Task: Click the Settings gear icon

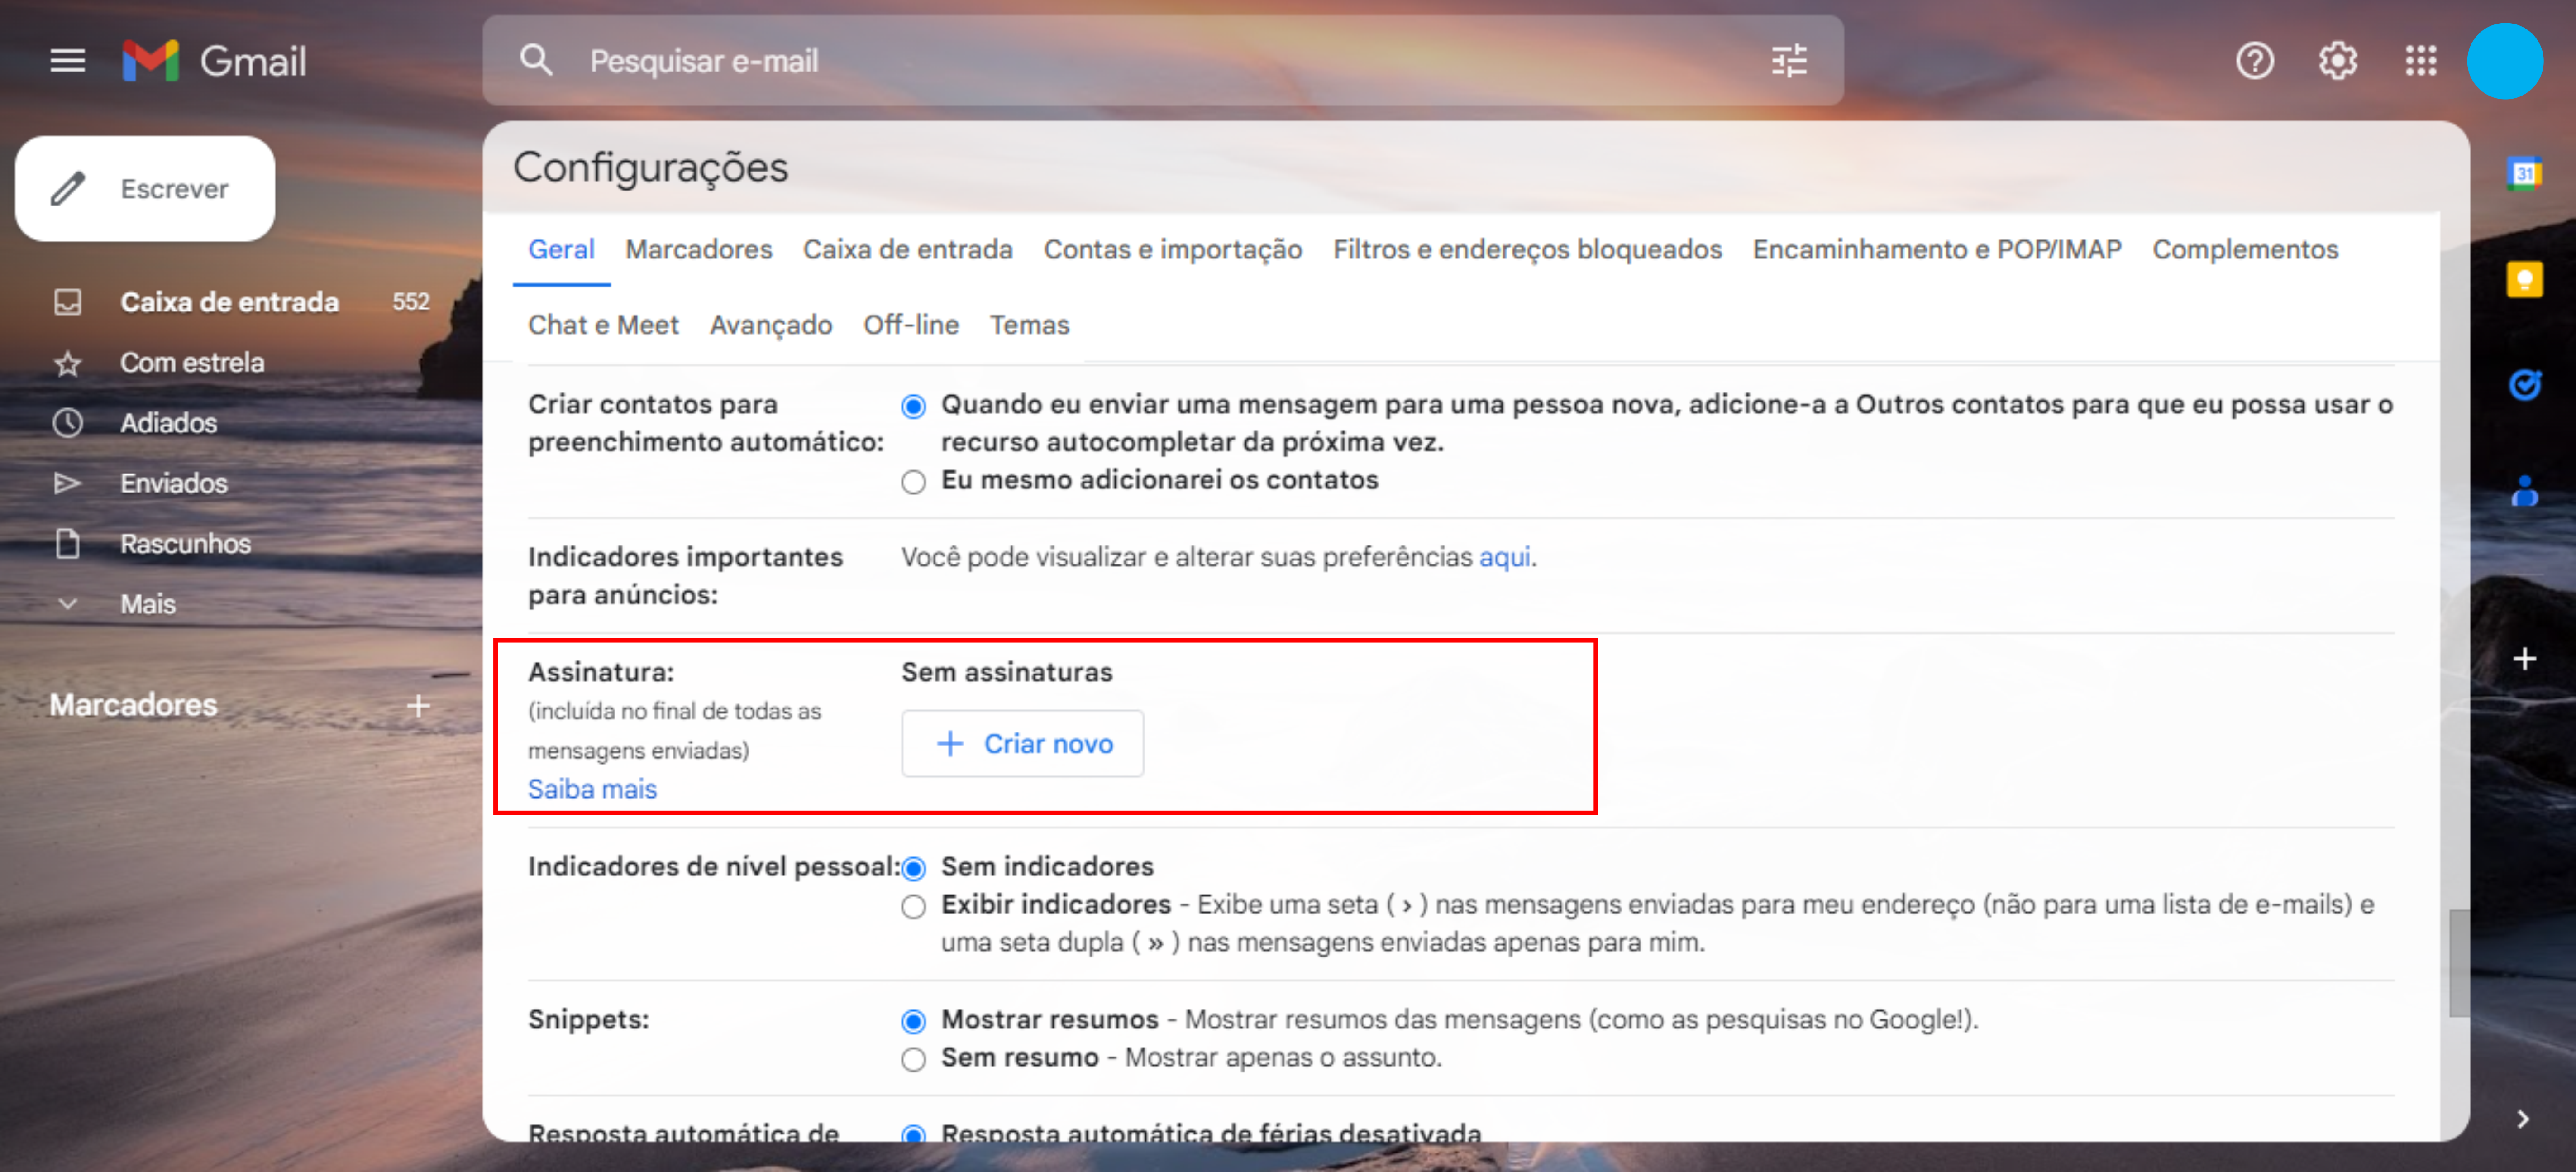Action: click(2337, 61)
